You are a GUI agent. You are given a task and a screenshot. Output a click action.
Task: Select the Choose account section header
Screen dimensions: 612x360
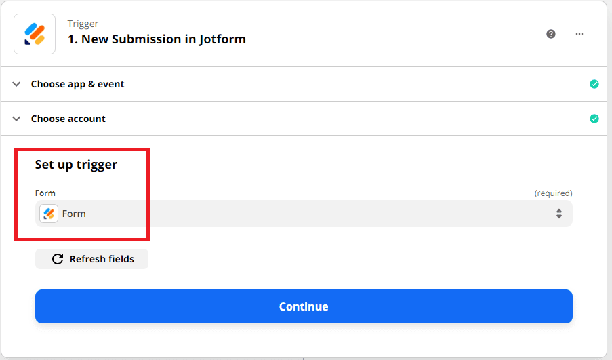pos(68,119)
